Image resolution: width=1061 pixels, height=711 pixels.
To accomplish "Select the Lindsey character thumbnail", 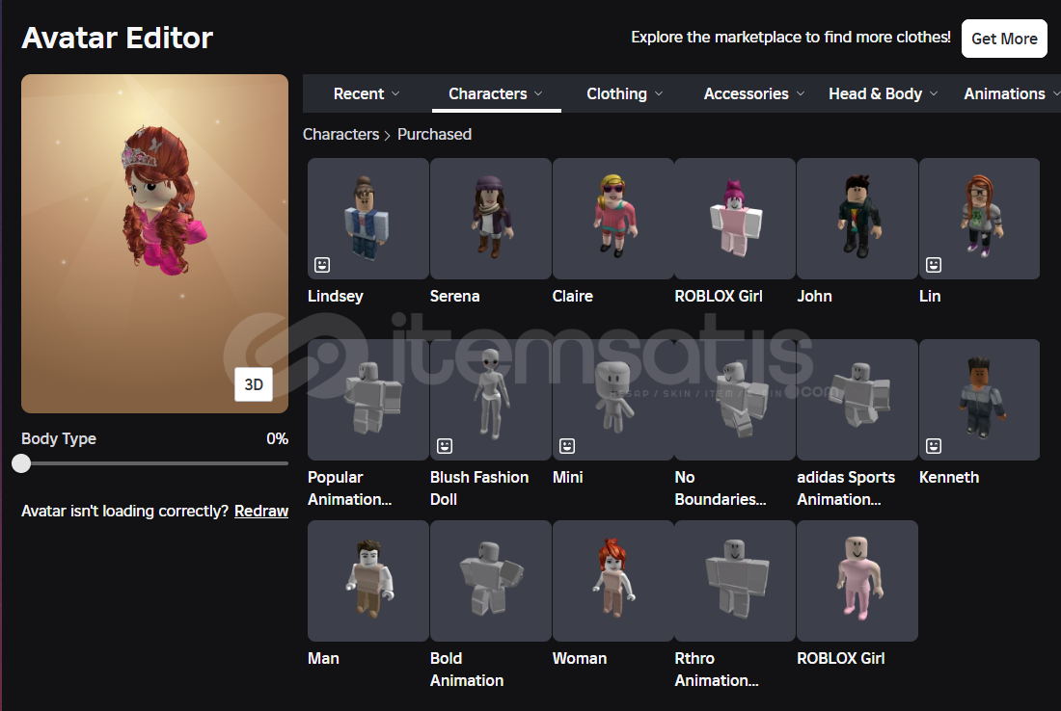I will pos(368,219).
